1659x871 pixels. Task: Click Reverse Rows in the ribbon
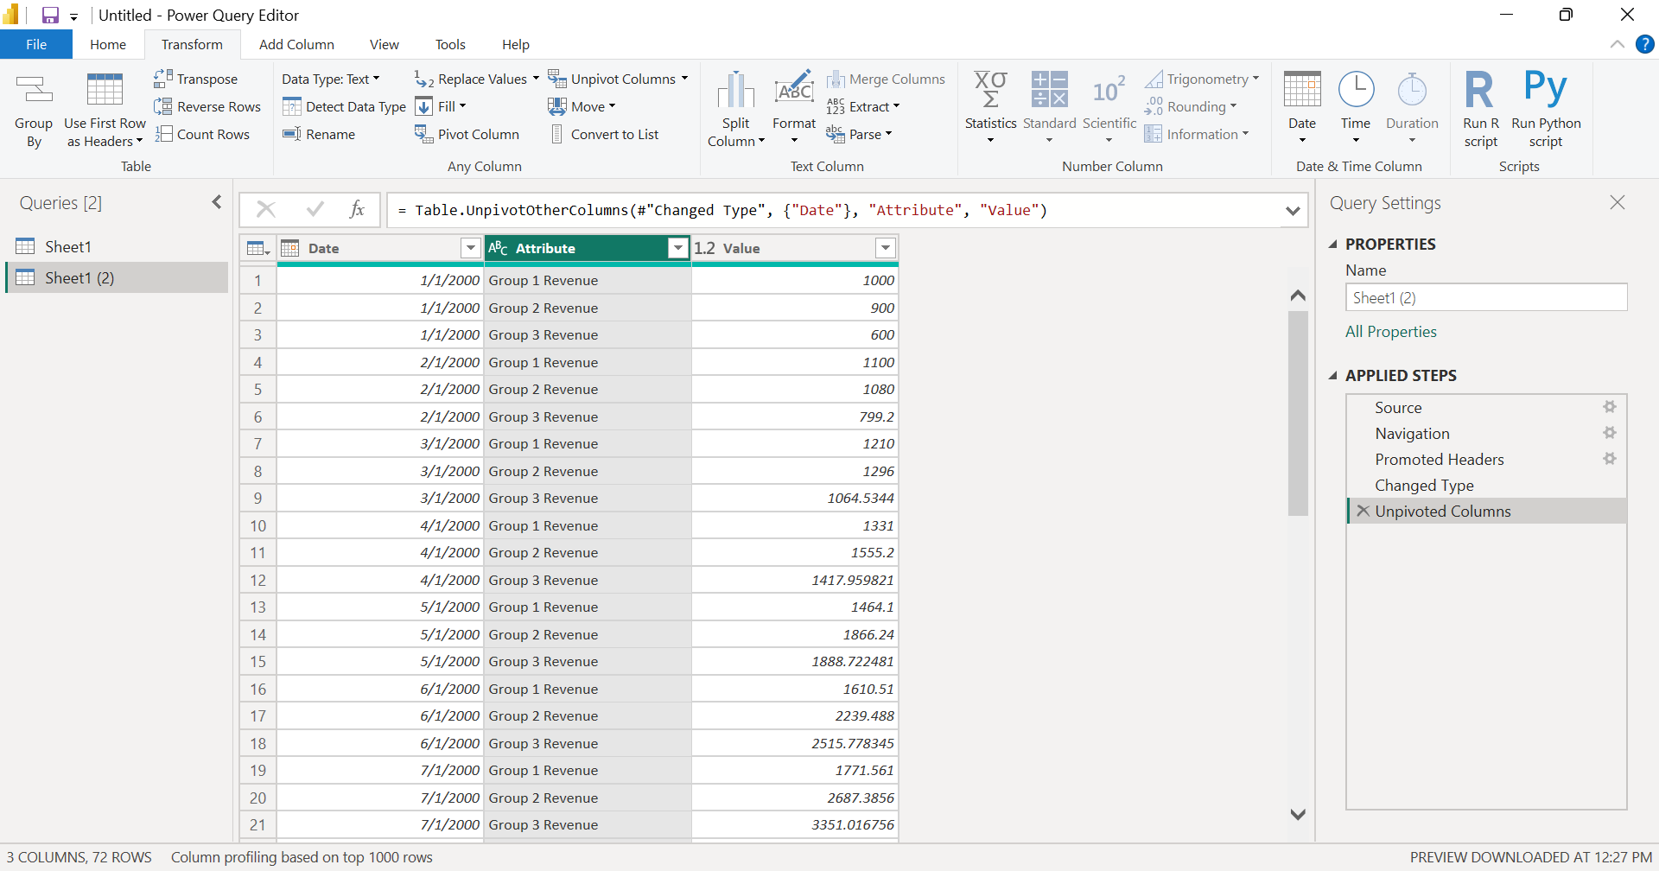pos(207,106)
